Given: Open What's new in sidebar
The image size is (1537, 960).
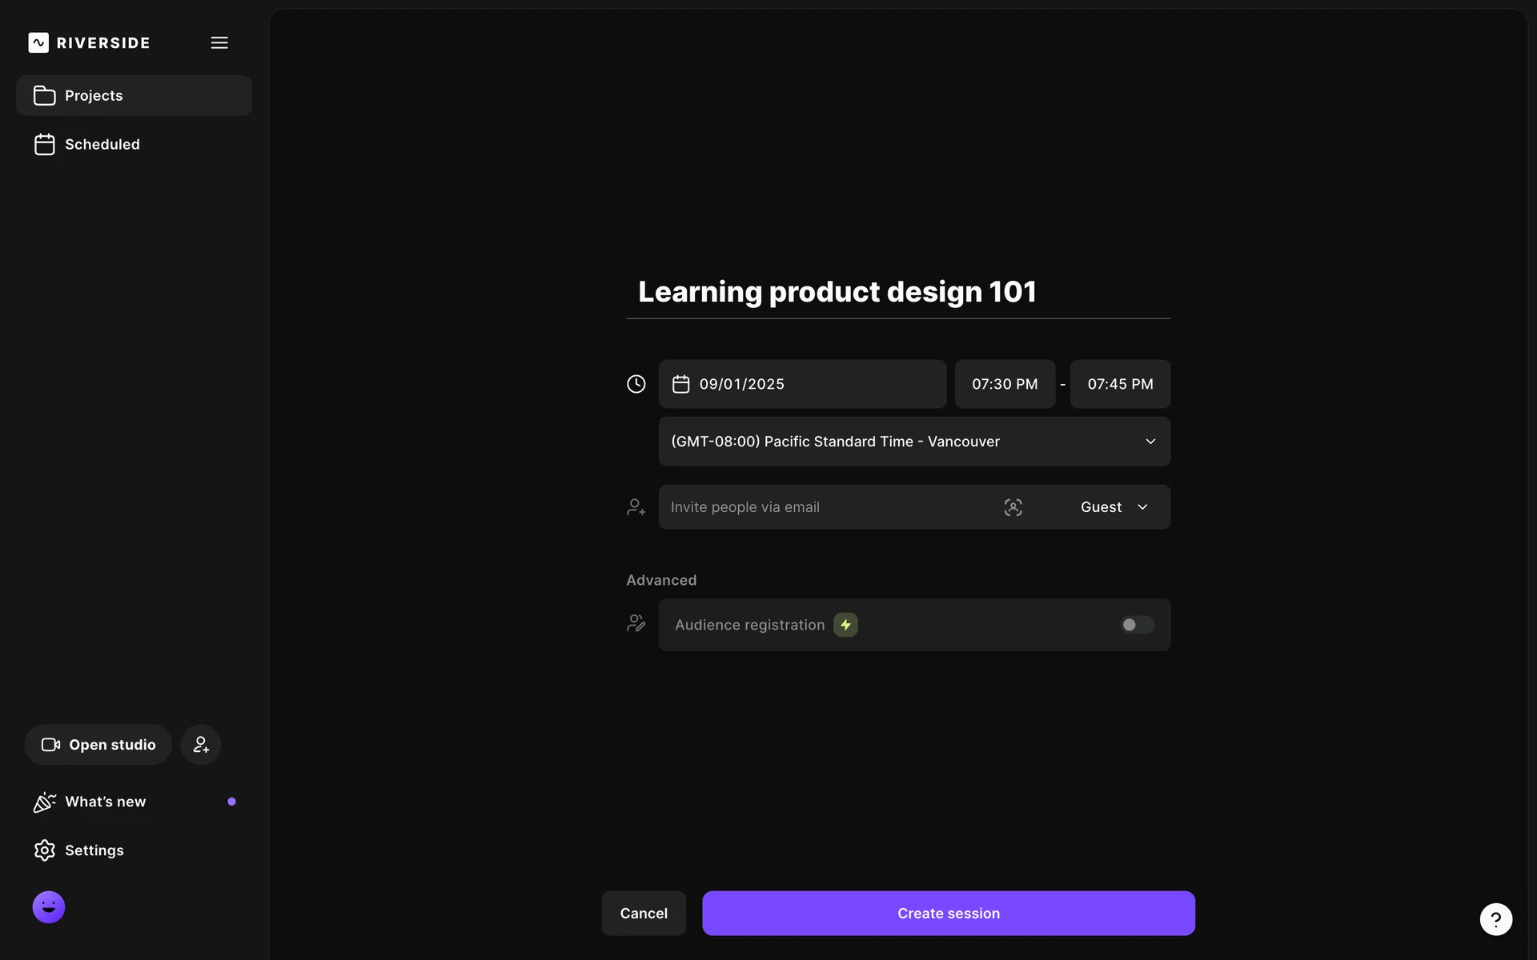Looking at the screenshot, I should (105, 802).
